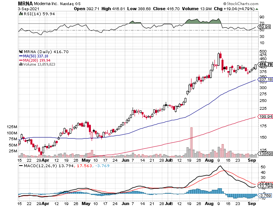Click the blue MA(50) legend line marker

click(x=21, y=56)
